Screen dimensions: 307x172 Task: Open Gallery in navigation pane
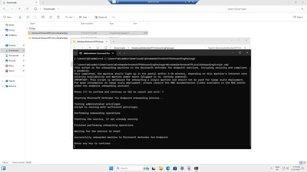[10, 30]
